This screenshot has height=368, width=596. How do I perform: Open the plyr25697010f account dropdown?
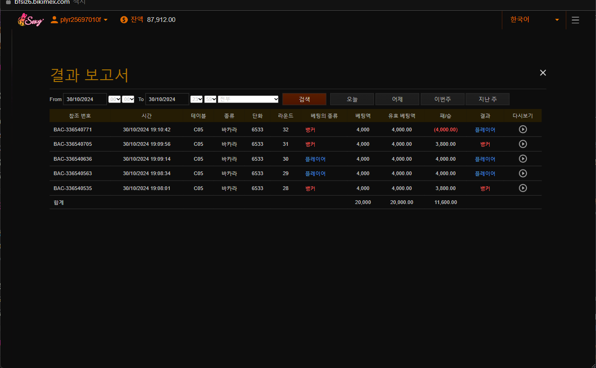(79, 20)
